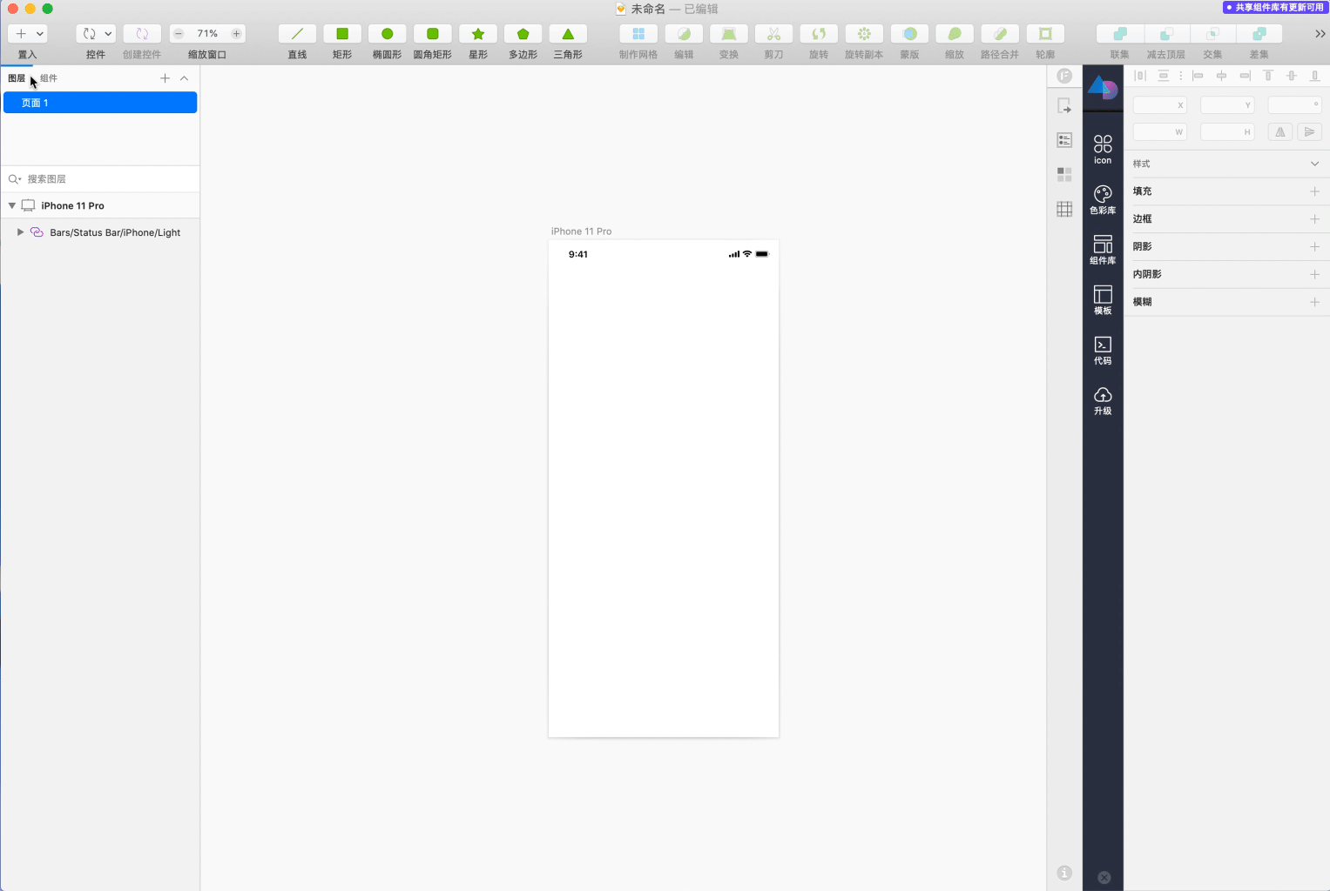Click the 联集 union boolean icon
This screenshot has height=891, width=1330.
1120,34
